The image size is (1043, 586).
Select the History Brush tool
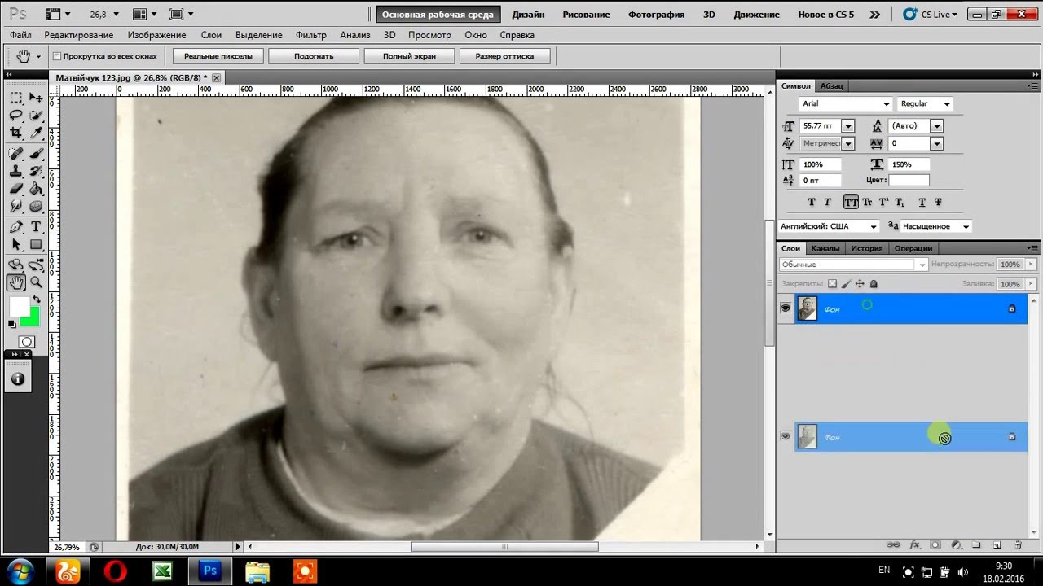37,172
